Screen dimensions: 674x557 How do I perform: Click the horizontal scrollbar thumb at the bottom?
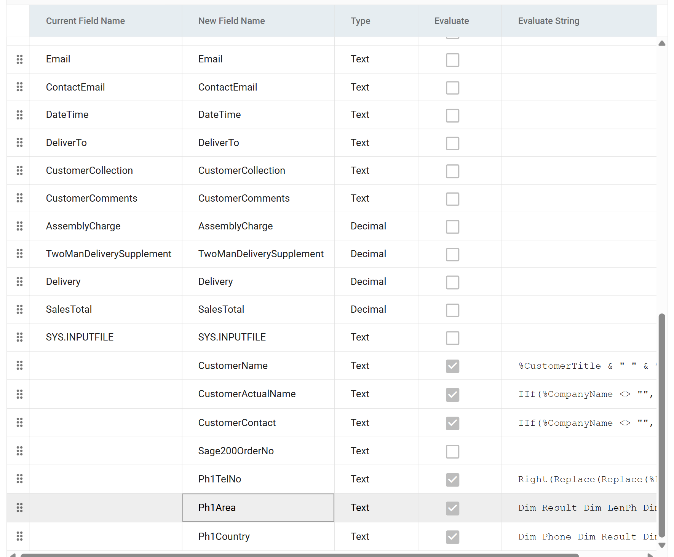(x=300, y=555)
